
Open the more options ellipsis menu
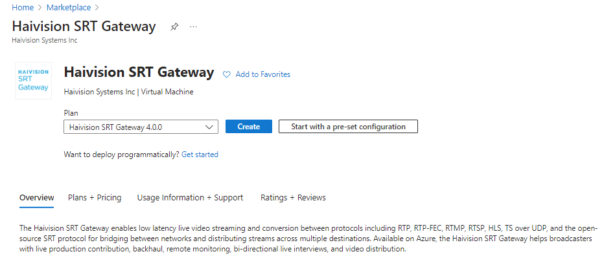tap(193, 27)
